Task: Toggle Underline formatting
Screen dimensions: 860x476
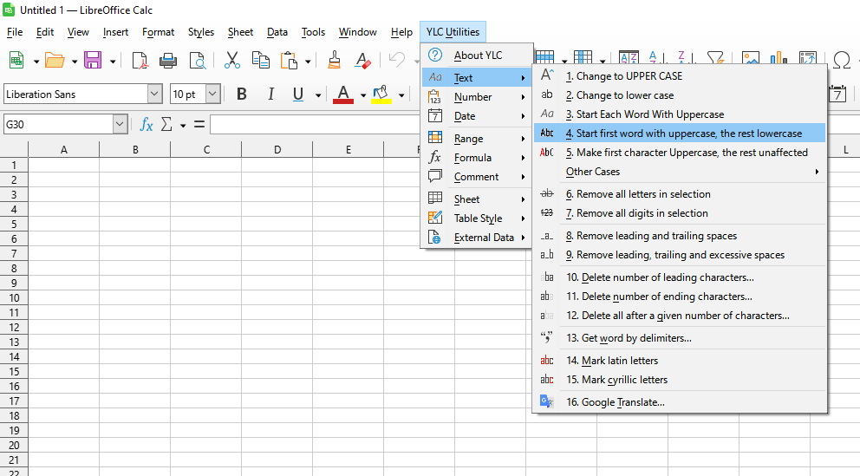Action: click(298, 94)
